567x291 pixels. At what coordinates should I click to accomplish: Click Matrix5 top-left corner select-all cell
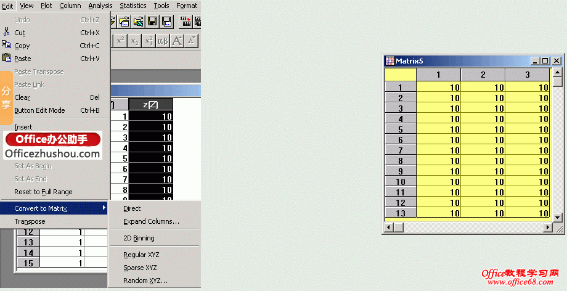[x=401, y=75]
